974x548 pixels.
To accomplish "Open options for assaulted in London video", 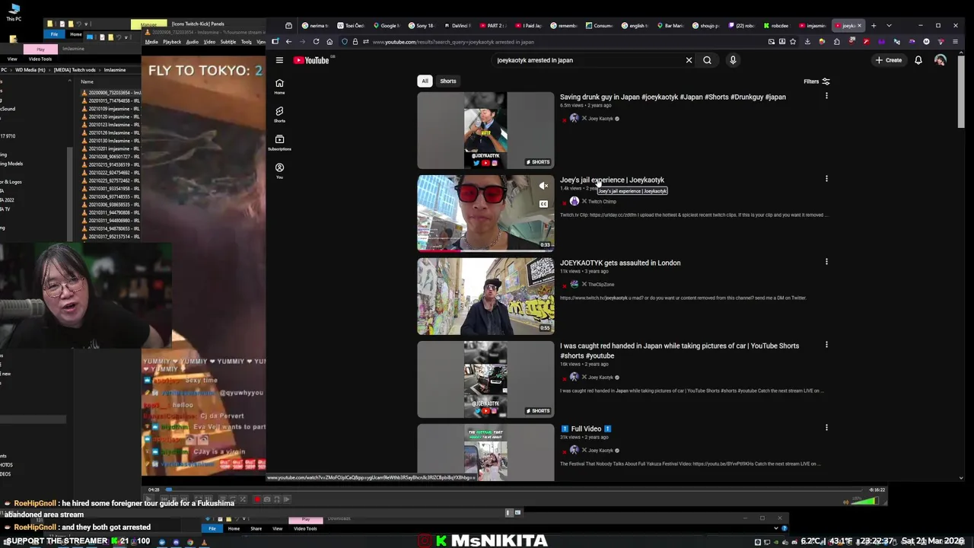I will click(826, 262).
